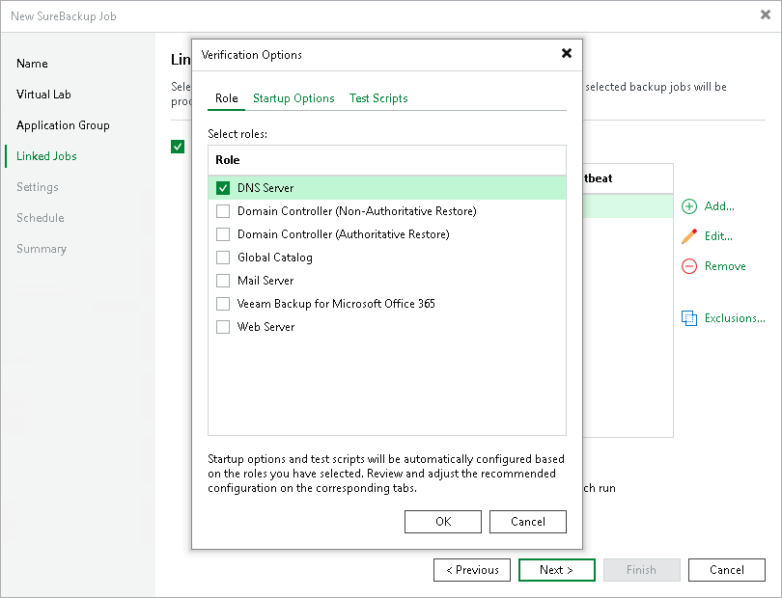Click the Previous button
Screen dimensions: 782x598
point(472,570)
